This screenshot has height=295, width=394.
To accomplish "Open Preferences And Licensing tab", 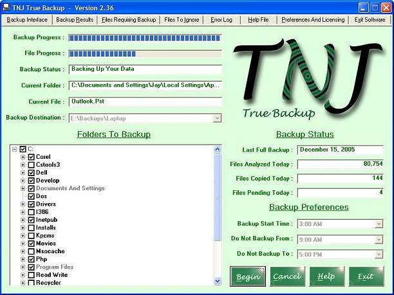I will click(313, 20).
